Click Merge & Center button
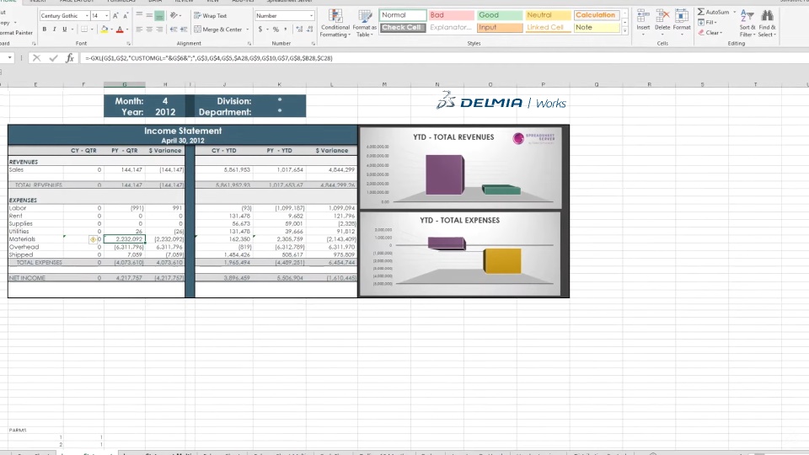The height and width of the screenshot is (455, 809). (217, 29)
